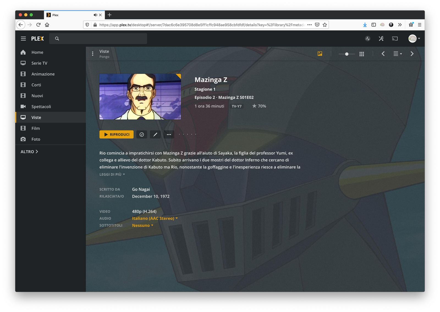Open the Activity monitor icon
Image resolution: width=440 pixels, height=312 pixels.
[x=368, y=39]
